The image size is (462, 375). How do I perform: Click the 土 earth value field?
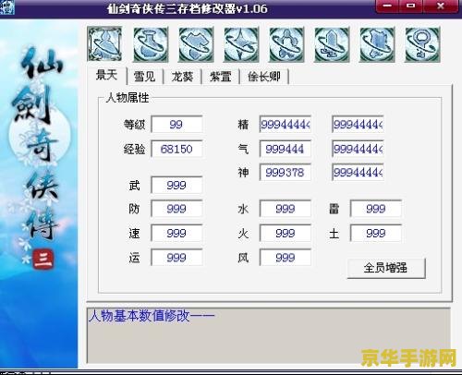pyautogui.click(x=376, y=233)
